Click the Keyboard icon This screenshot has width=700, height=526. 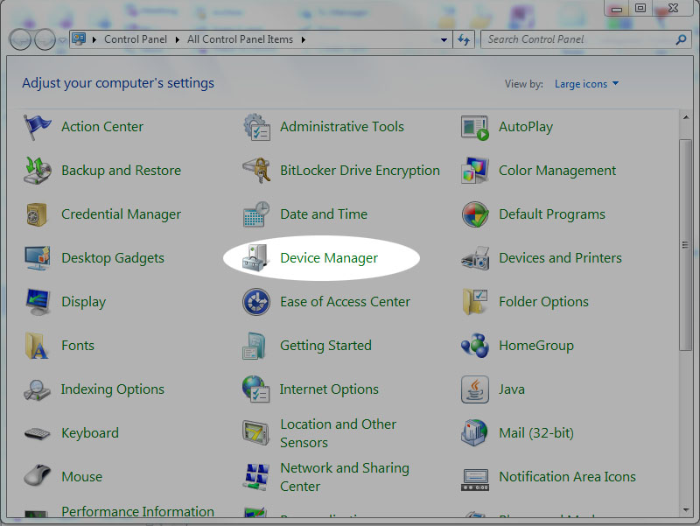(37, 433)
